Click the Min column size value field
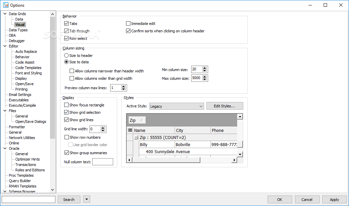Screen dimensions: 349x206 197,69
